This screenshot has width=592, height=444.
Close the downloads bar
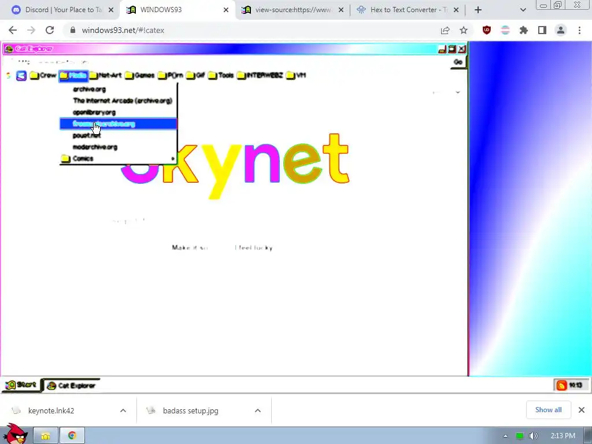(x=582, y=410)
